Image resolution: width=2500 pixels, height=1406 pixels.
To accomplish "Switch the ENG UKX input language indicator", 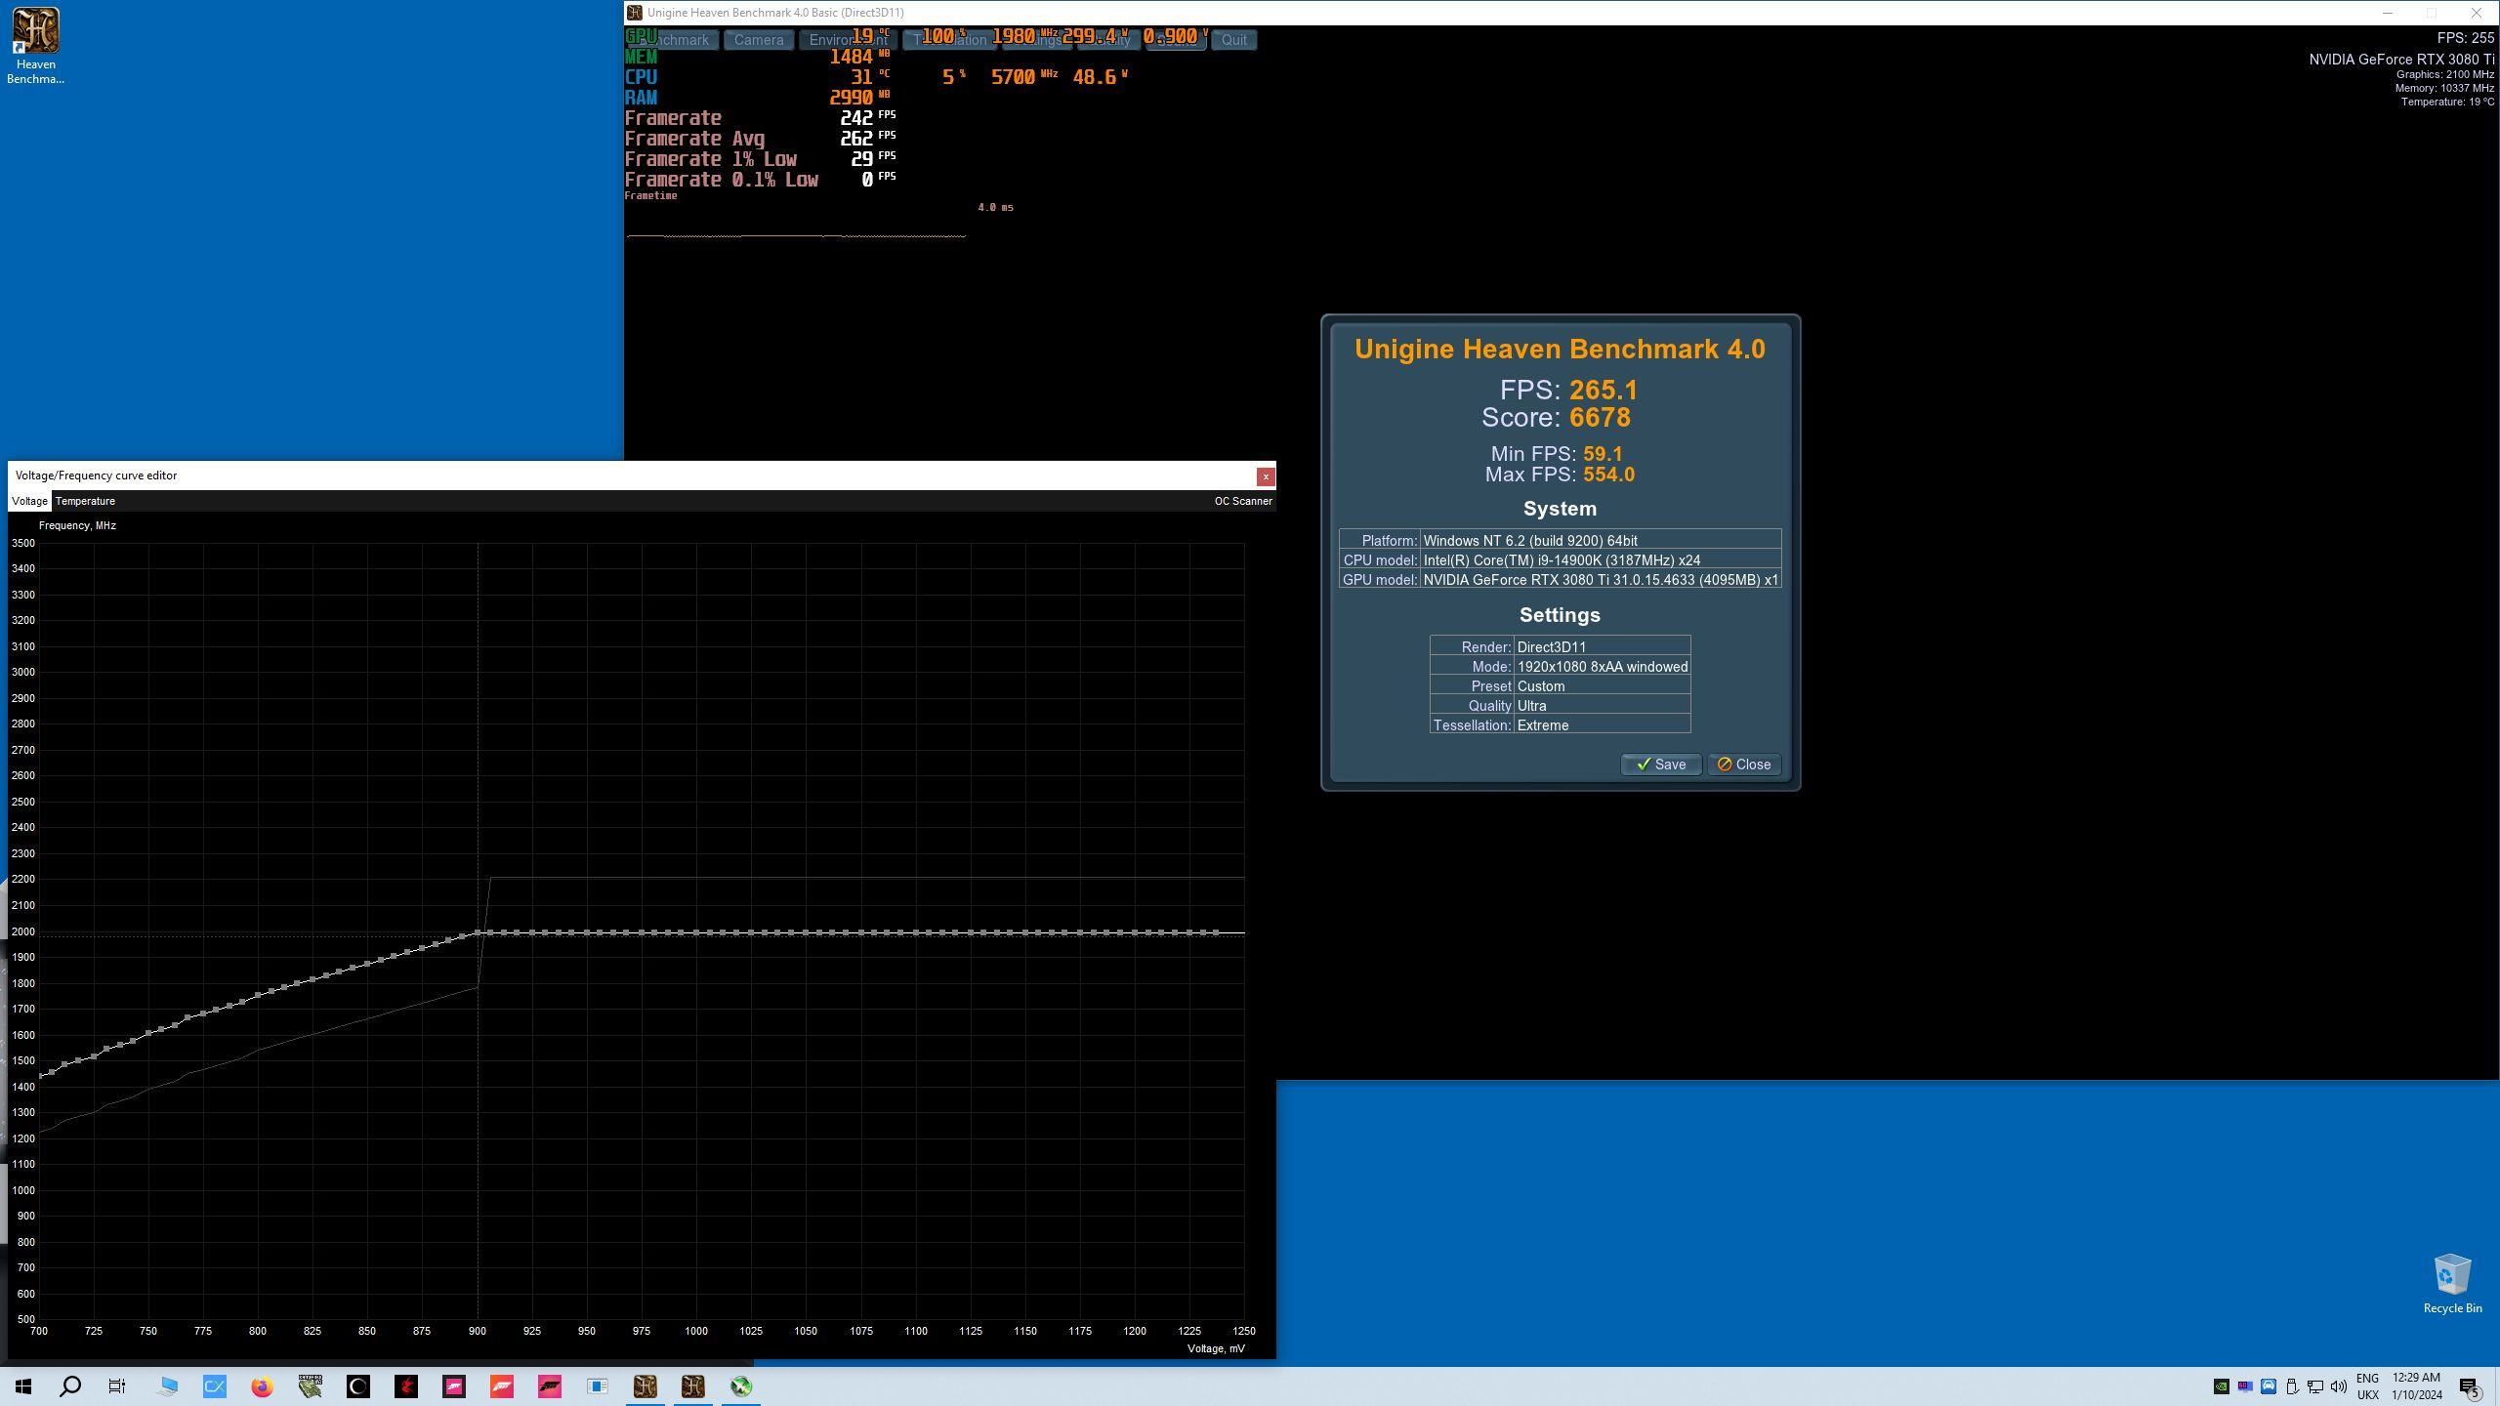I will click(2367, 1386).
